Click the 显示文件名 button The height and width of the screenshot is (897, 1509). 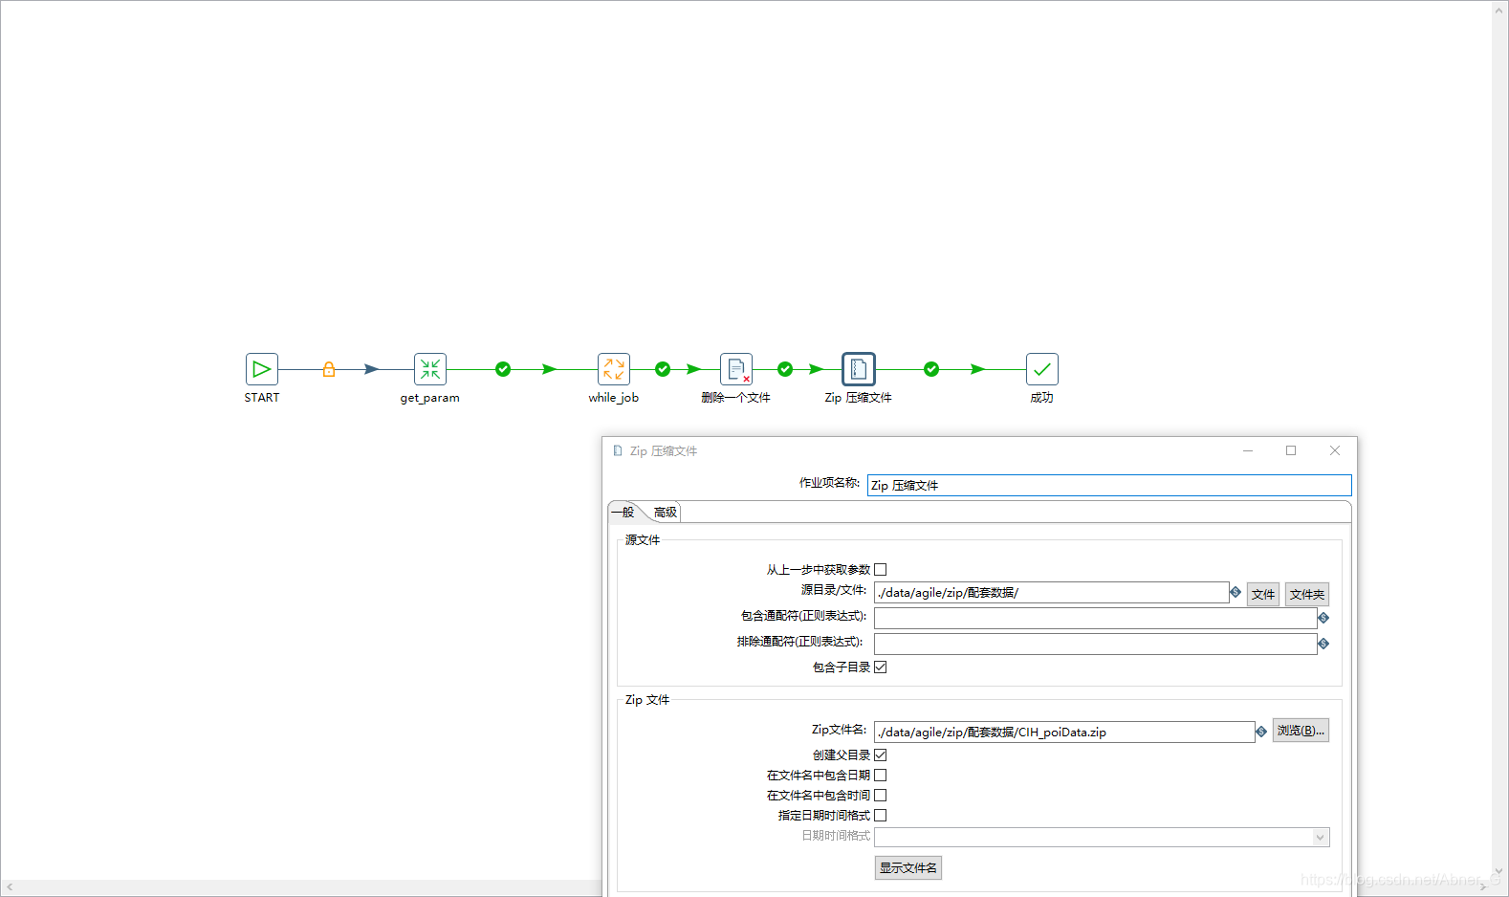pyautogui.click(x=908, y=867)
